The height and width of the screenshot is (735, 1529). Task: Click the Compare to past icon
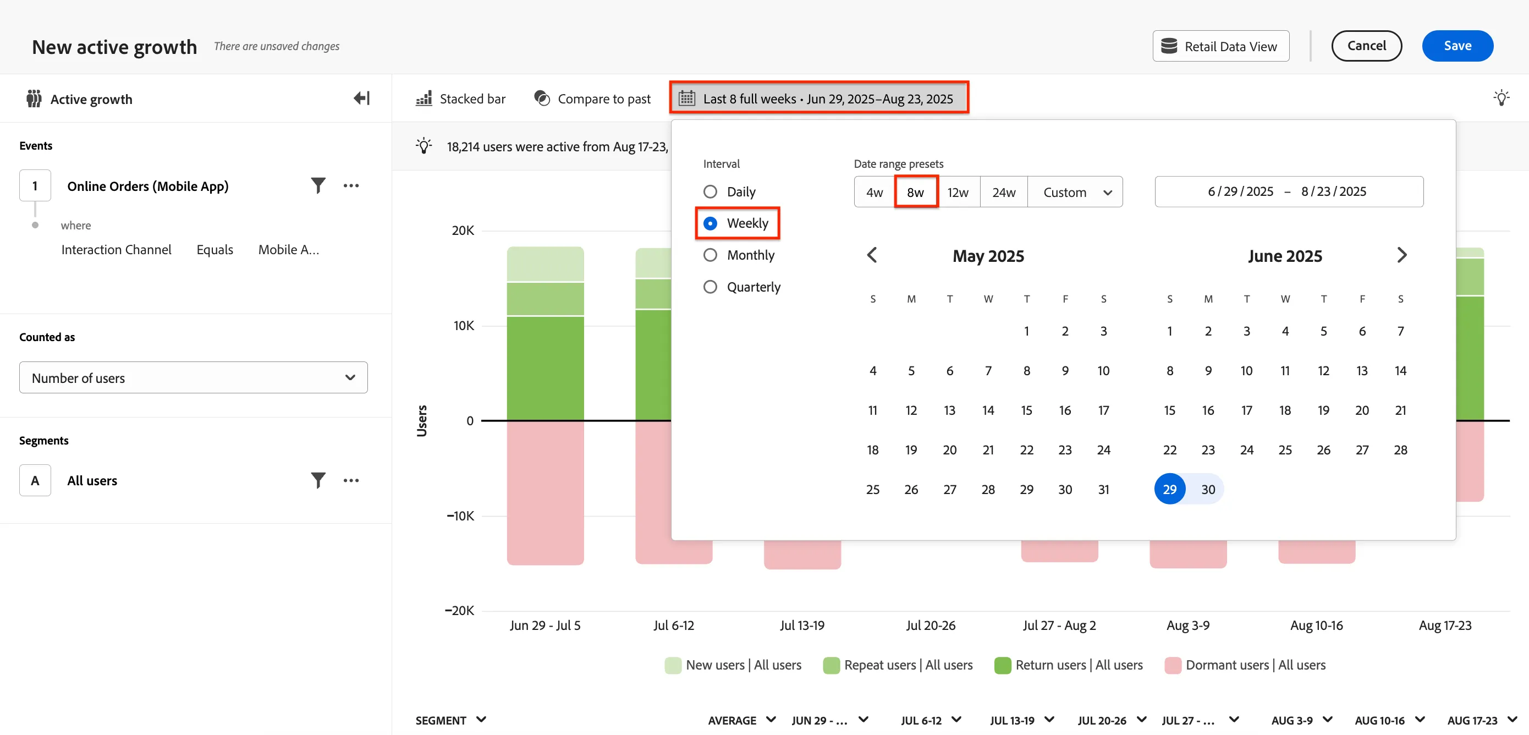[542, 98]
